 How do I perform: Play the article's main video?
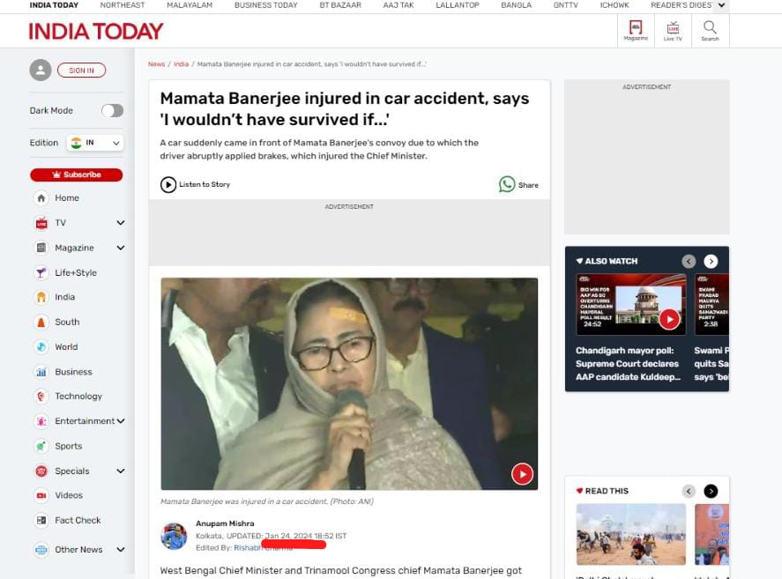point(522,474)
